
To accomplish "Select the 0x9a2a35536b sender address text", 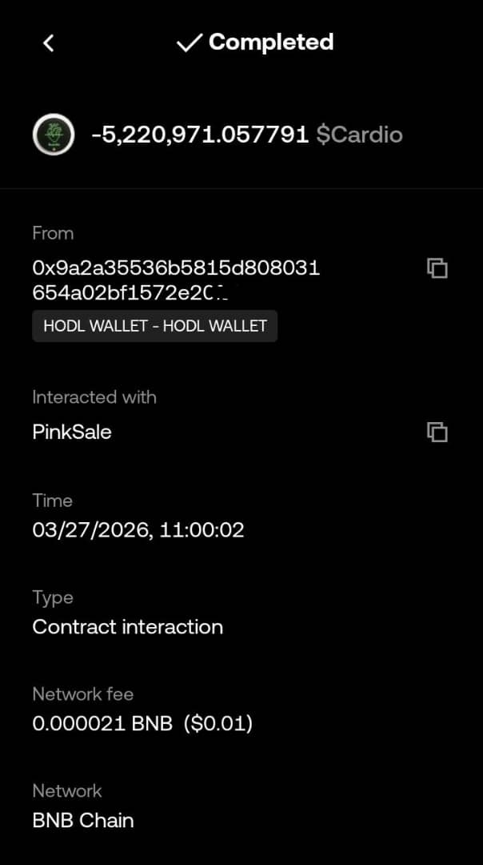I will (x=176, y=280).
